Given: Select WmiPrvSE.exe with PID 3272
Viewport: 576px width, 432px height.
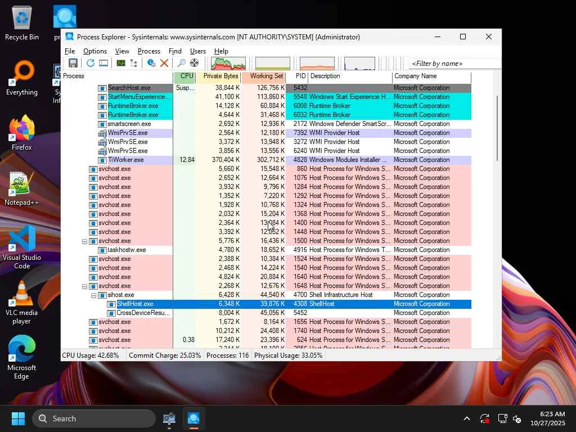Looking at the screenshot, I should [266, 142].
